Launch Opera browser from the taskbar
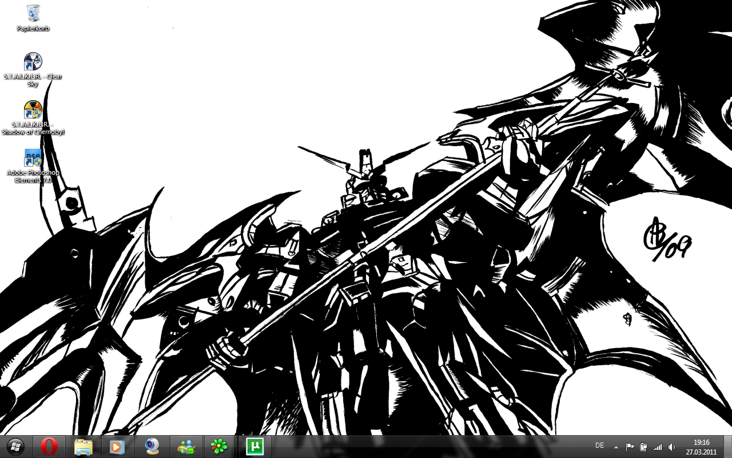Image resolution: width=732 pixels, height=458 pixels. coord(49,447)
